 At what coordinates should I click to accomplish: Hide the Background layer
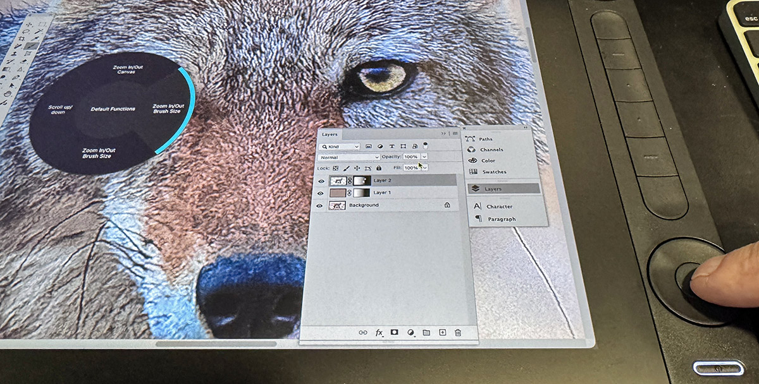tap(321, 206)
